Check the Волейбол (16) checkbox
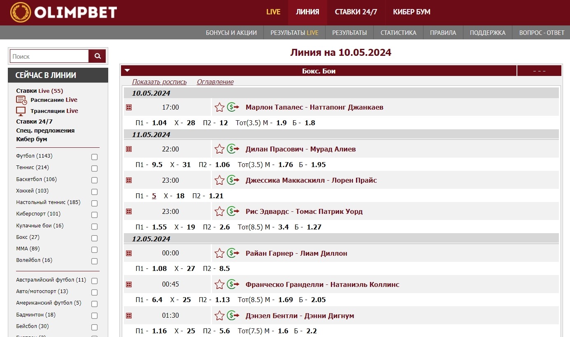 click(94, 261)
